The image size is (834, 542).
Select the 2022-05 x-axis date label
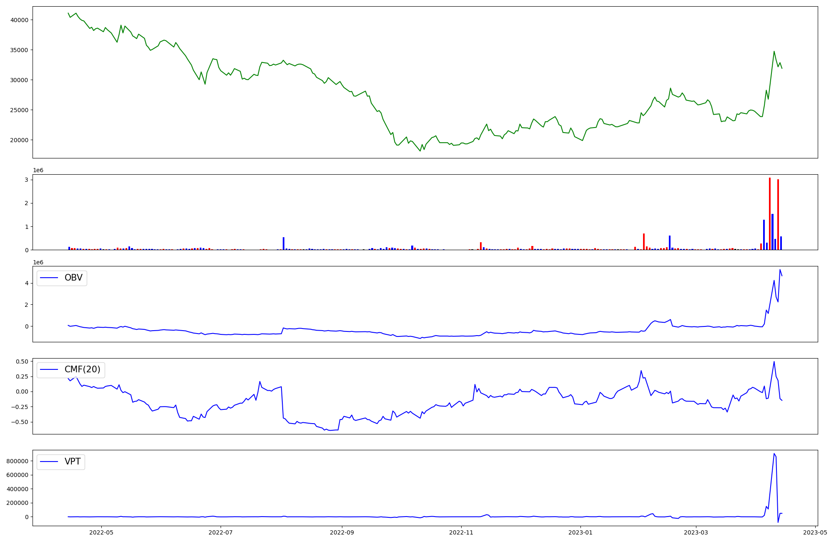coord(101,532)
